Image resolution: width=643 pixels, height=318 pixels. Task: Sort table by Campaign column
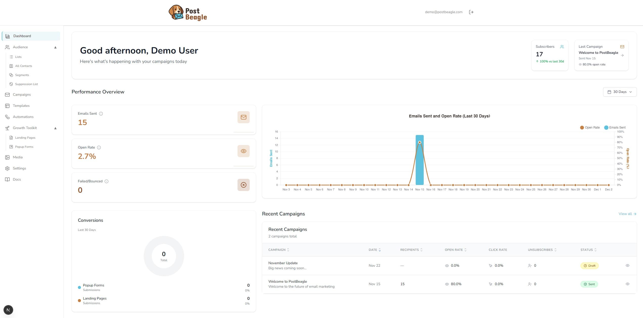coord(278,250)
